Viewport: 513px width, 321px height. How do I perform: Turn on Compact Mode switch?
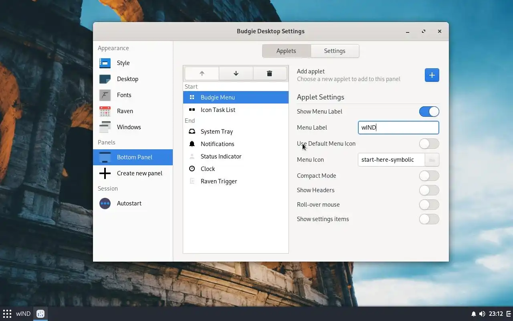tap(429, 176)
